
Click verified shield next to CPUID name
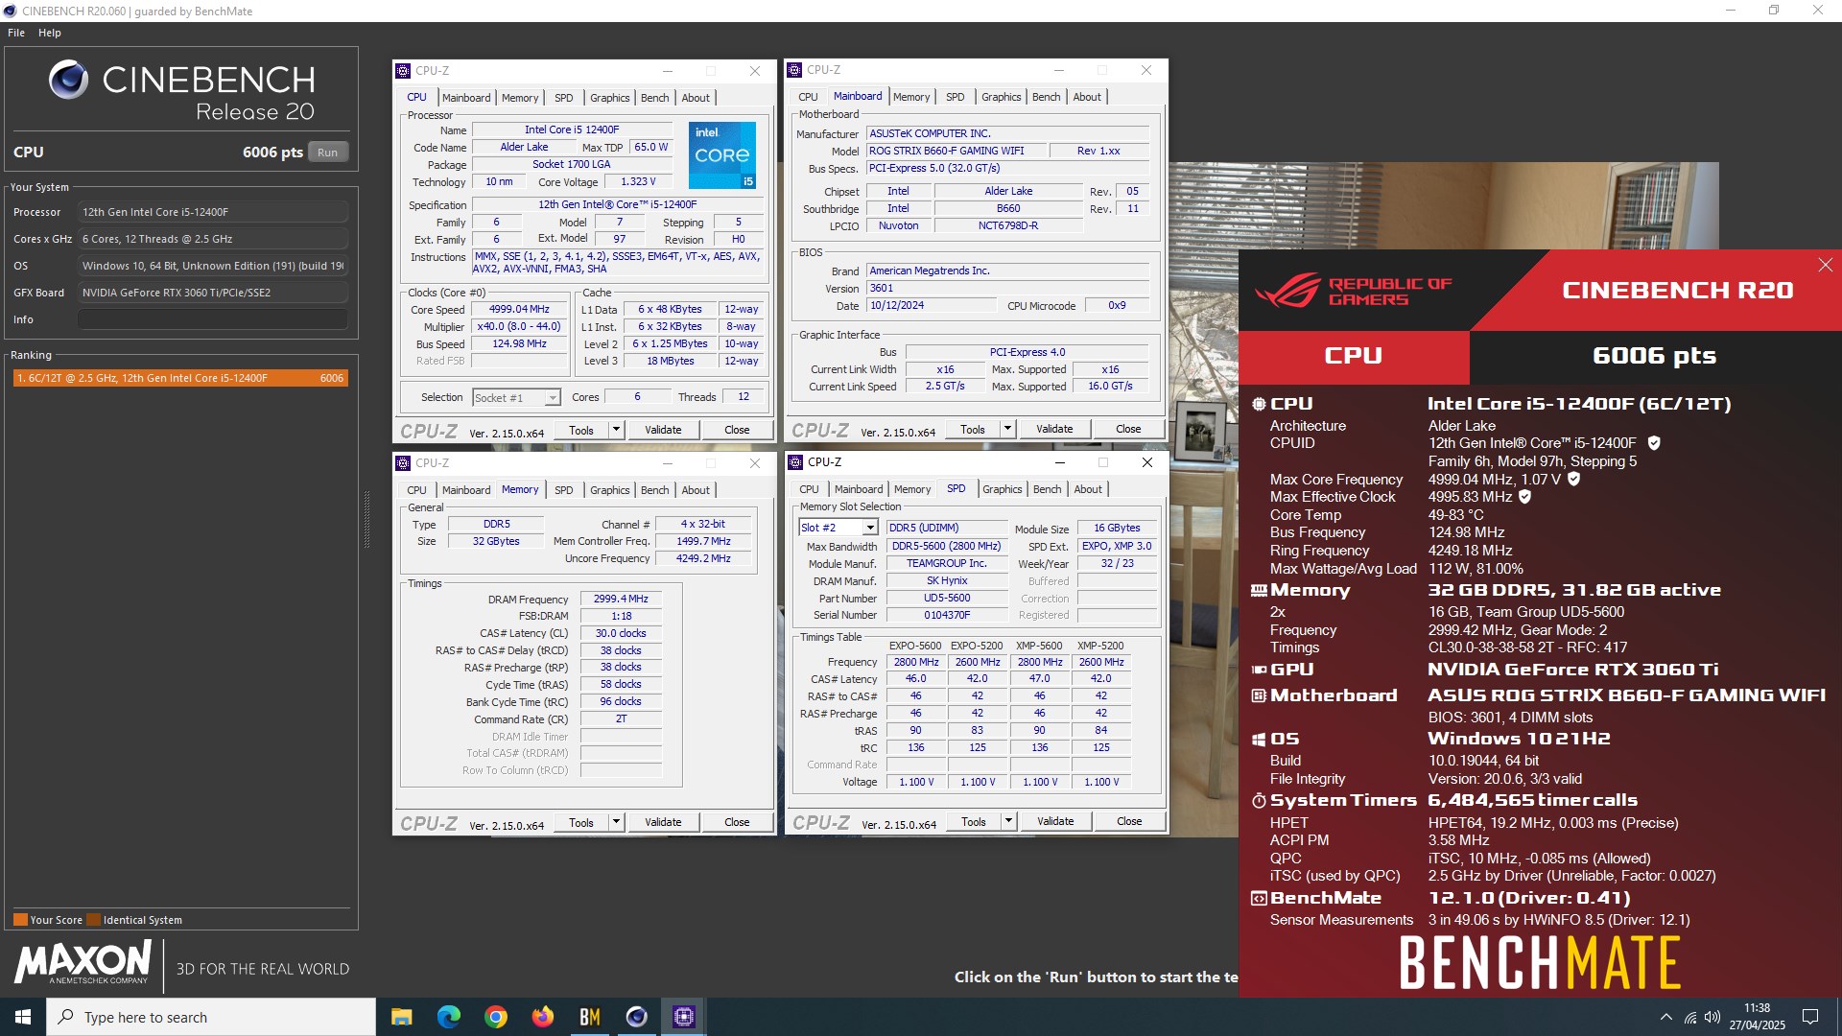point(1654,443)
